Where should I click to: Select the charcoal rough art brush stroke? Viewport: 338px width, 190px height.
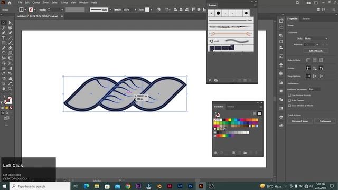[230, 27]
